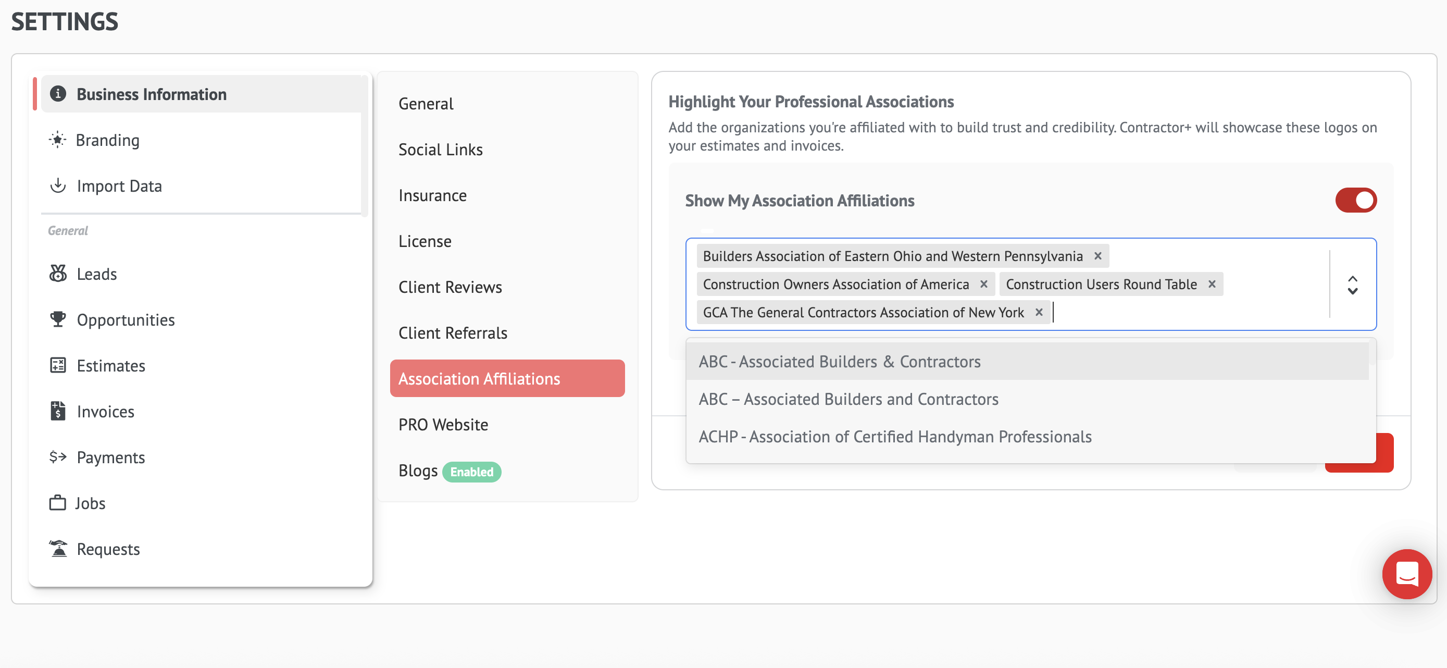Screen dimensions: 1447x668
Task: Click the Invoices document icon
Action: point(58,411)
